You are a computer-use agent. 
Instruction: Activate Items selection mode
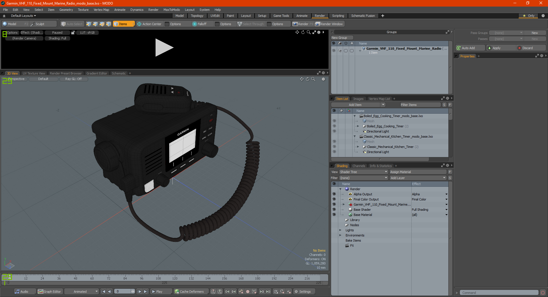click(124, 24)
